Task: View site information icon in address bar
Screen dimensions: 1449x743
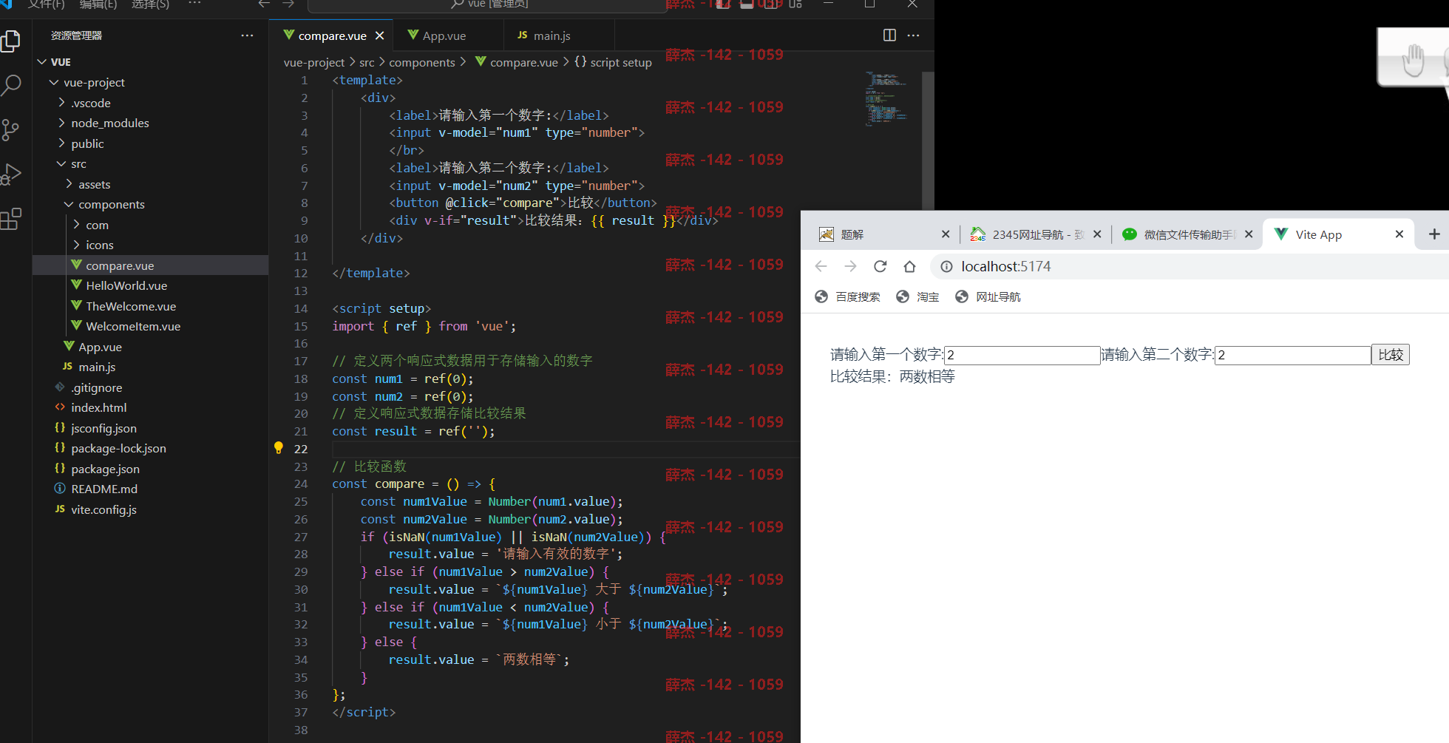Action: pos(946,266)
